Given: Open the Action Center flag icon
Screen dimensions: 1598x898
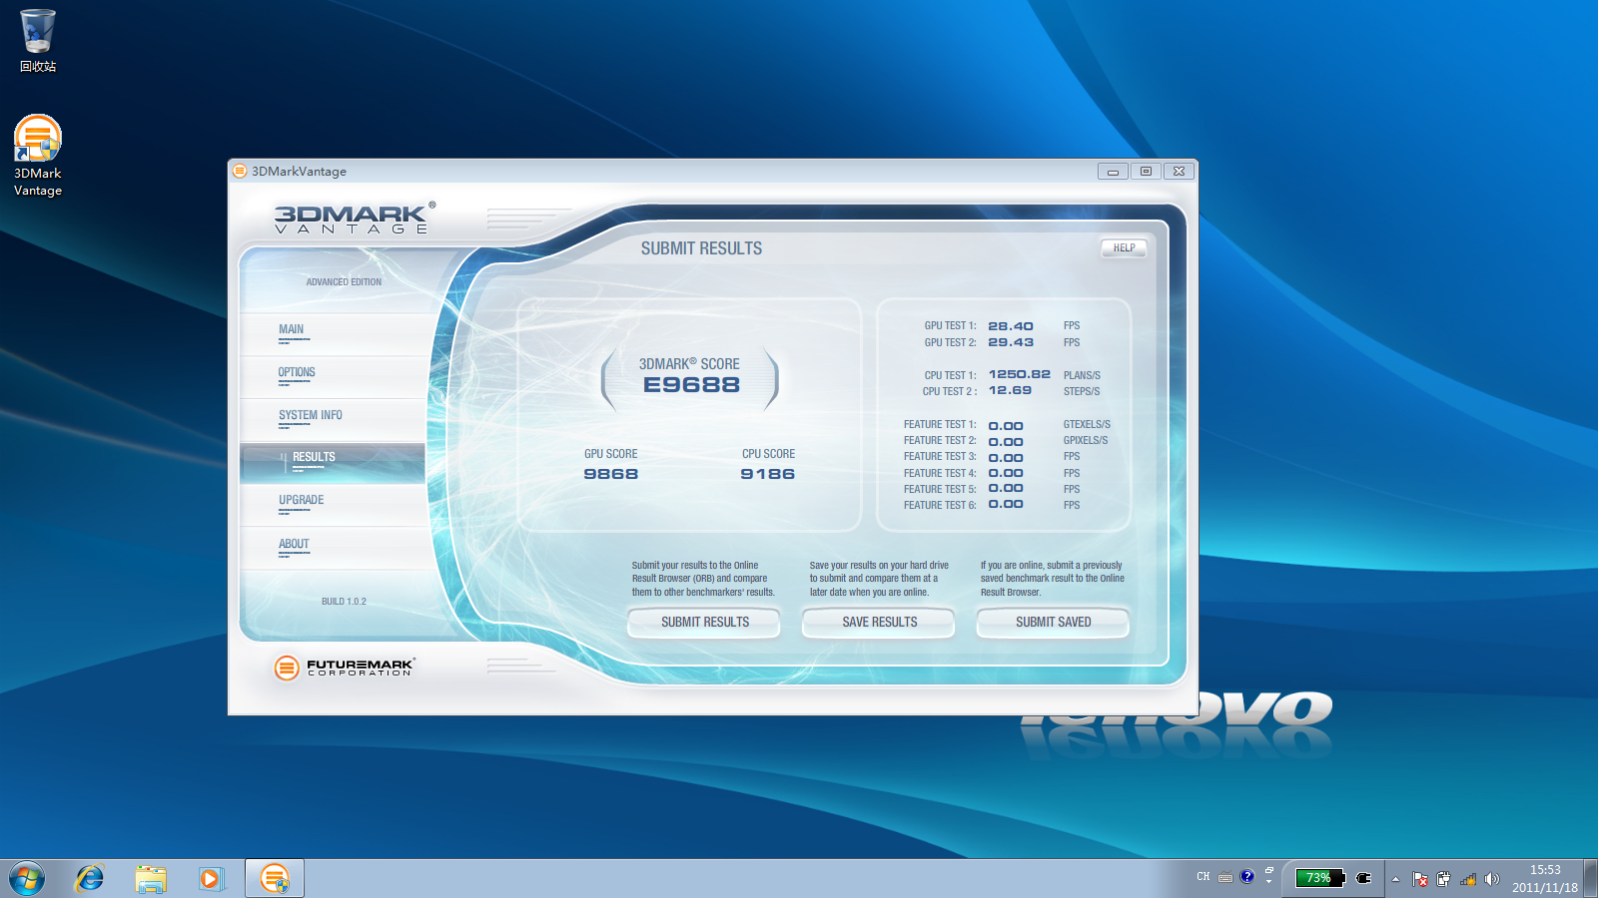Looking at the screenshot, I should click(1419, 879).
